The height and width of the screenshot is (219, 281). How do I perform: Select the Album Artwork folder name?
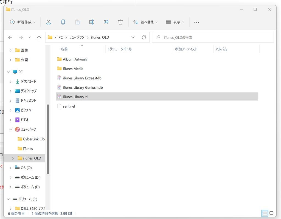[75, 59]
